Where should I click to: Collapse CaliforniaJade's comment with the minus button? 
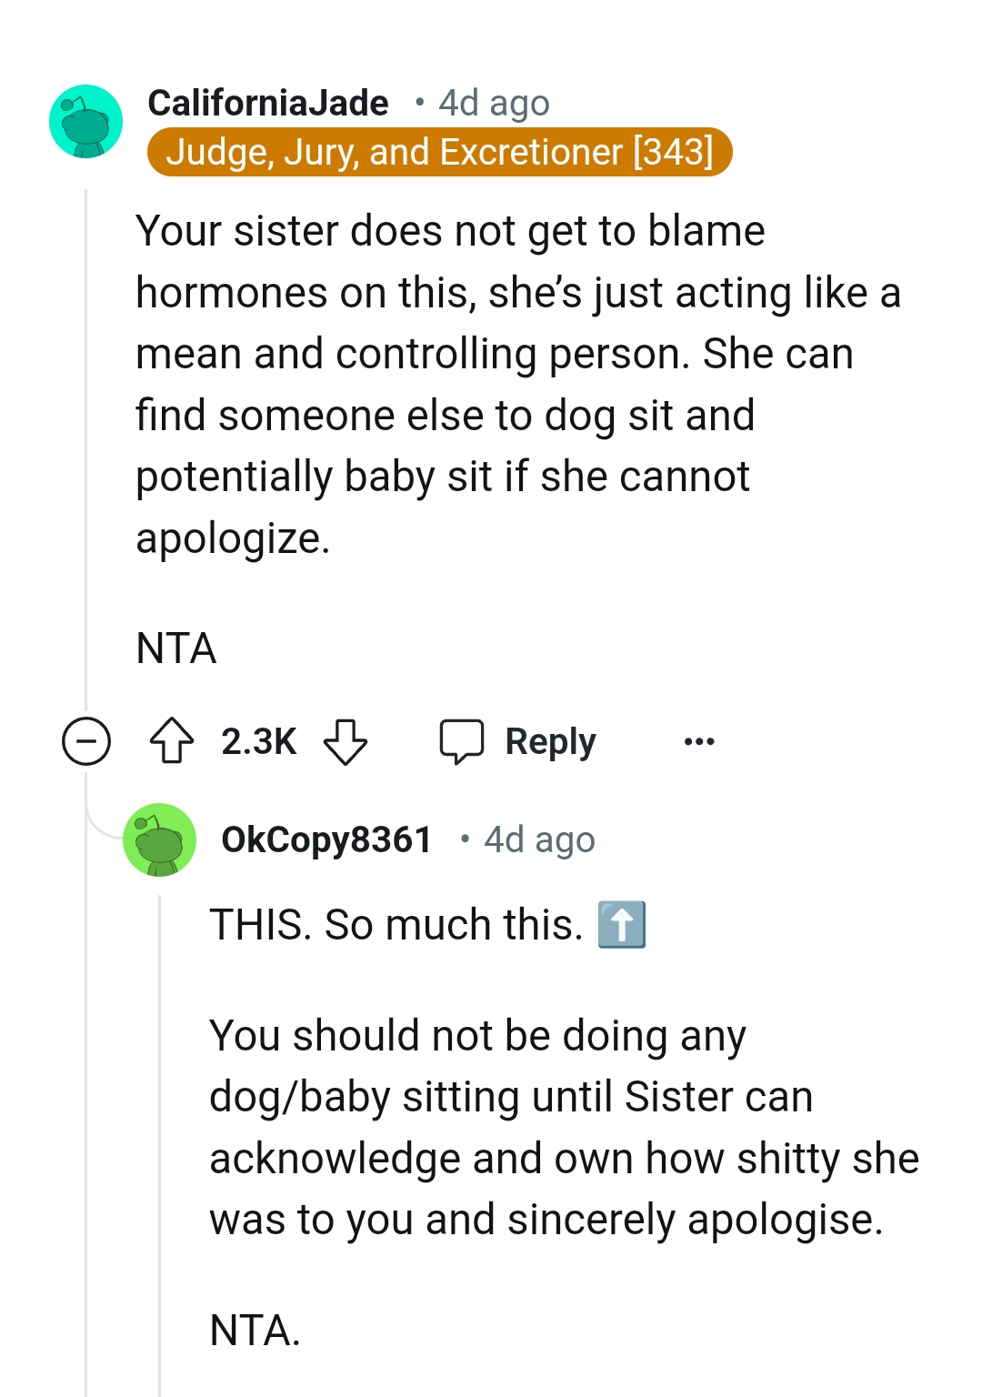point(86,740)
